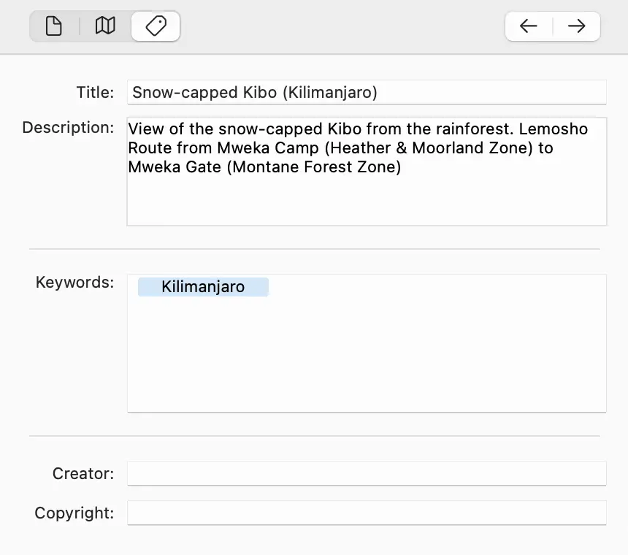Image resolution: width=628 pixels, height=555 pixels.
Task: Activate the tag-shaped metadata icon
Action: [155, 26]
